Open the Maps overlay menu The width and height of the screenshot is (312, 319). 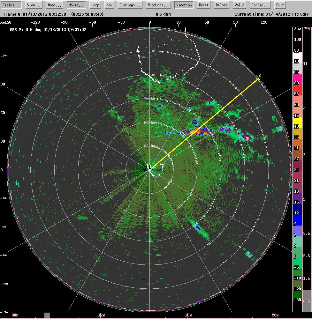tap(54, 5)
